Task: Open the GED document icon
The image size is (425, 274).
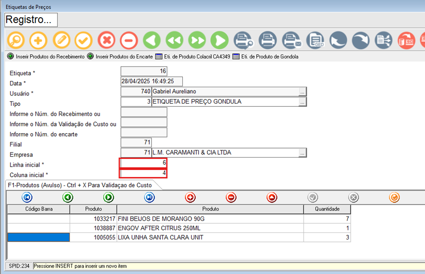Action: 315,40
